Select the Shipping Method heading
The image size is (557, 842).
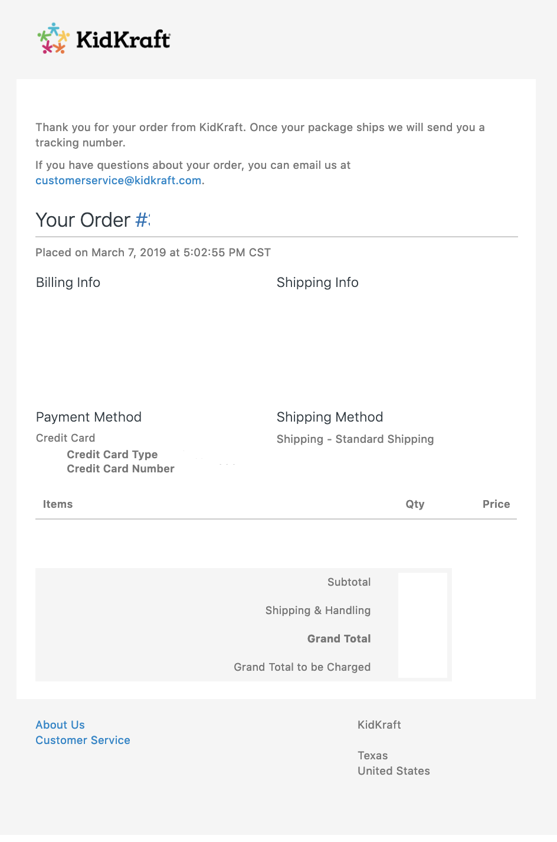[x=330, y=417]
